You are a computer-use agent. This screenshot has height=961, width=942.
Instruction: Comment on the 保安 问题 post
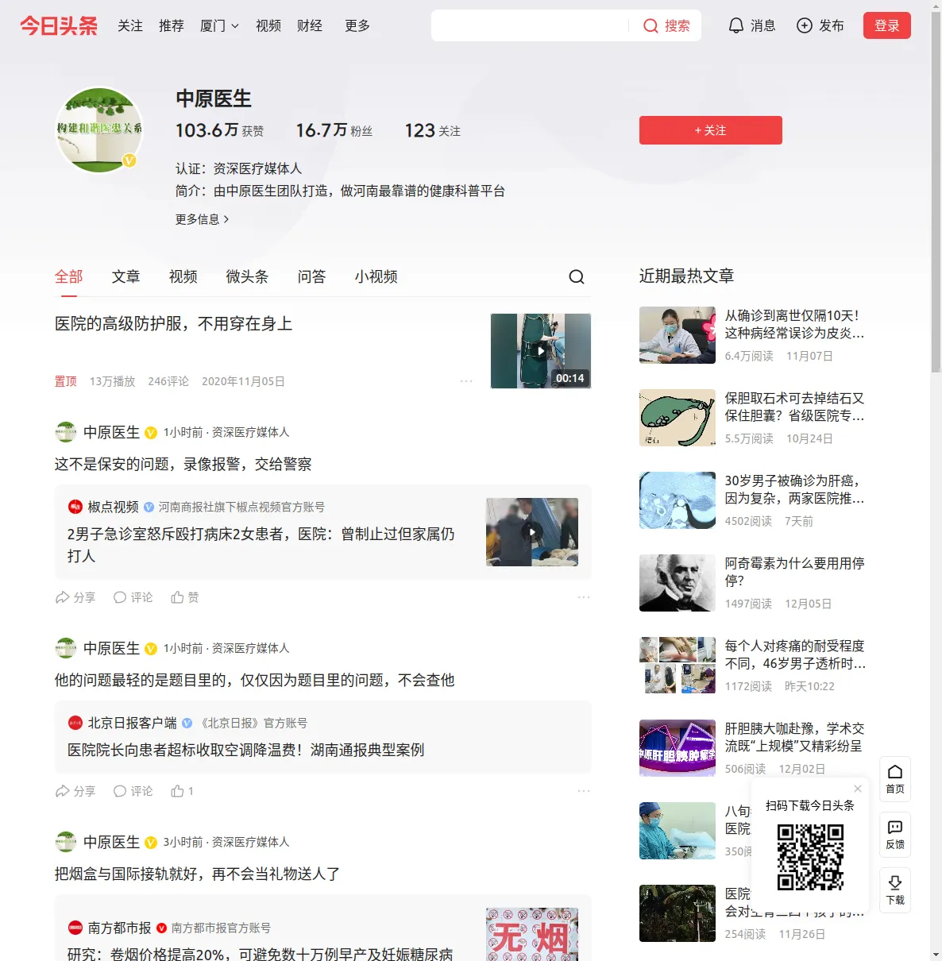pos(133,597)
